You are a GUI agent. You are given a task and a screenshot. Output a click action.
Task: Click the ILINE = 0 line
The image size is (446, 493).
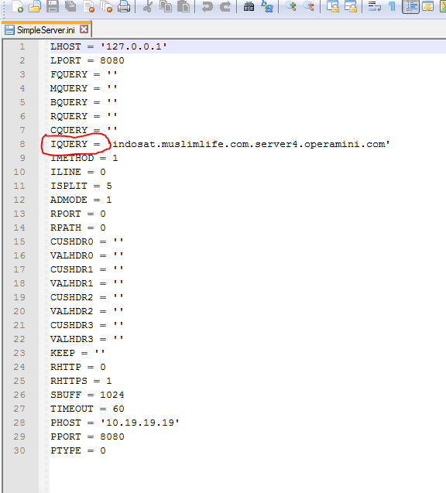pyautogui.click(x=78, y=172)
